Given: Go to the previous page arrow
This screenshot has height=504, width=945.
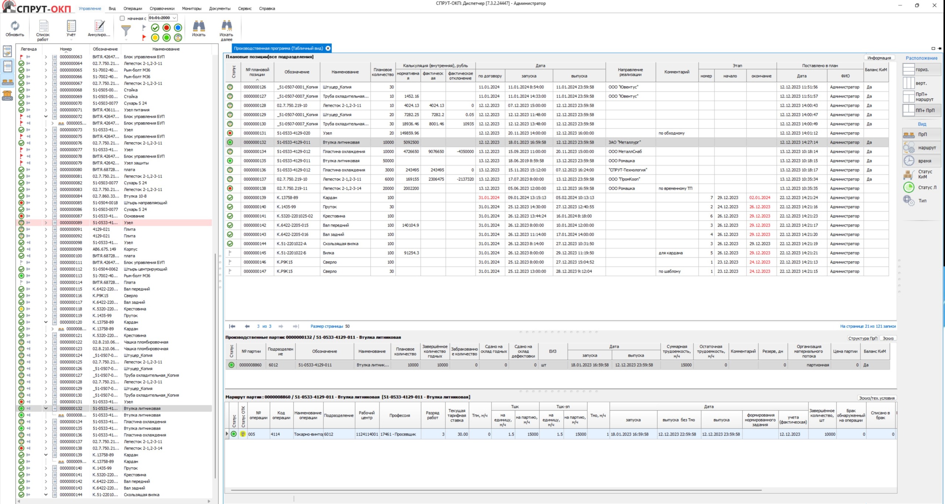Looking at the screenshot, I should 247,326.
